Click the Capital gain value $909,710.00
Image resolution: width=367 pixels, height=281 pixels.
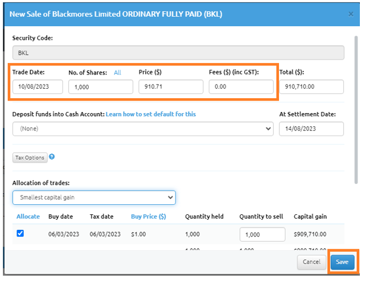[310, 234]
